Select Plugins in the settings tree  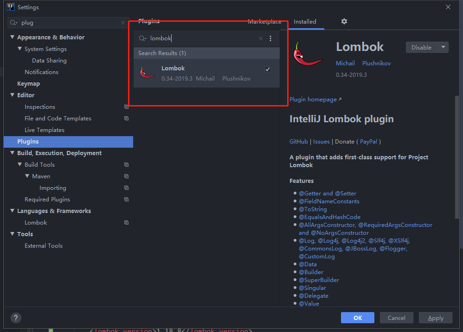[68, 141]
